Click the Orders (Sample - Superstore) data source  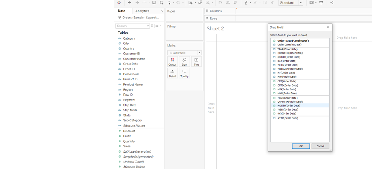tap(139, 18)
